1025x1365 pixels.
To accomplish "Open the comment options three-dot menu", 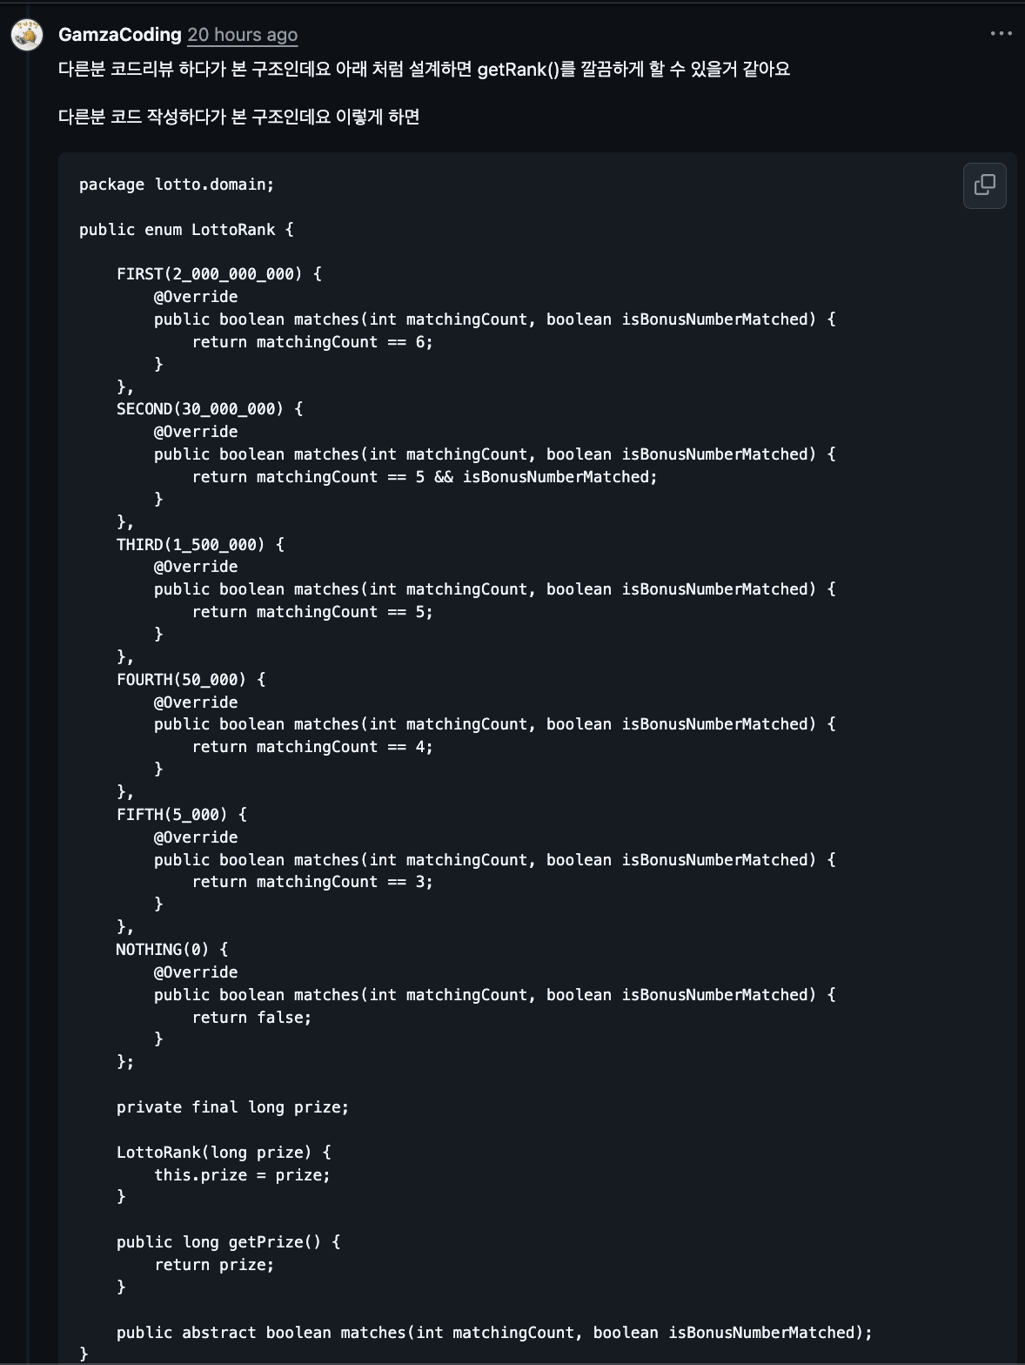I will (1001, 34).
